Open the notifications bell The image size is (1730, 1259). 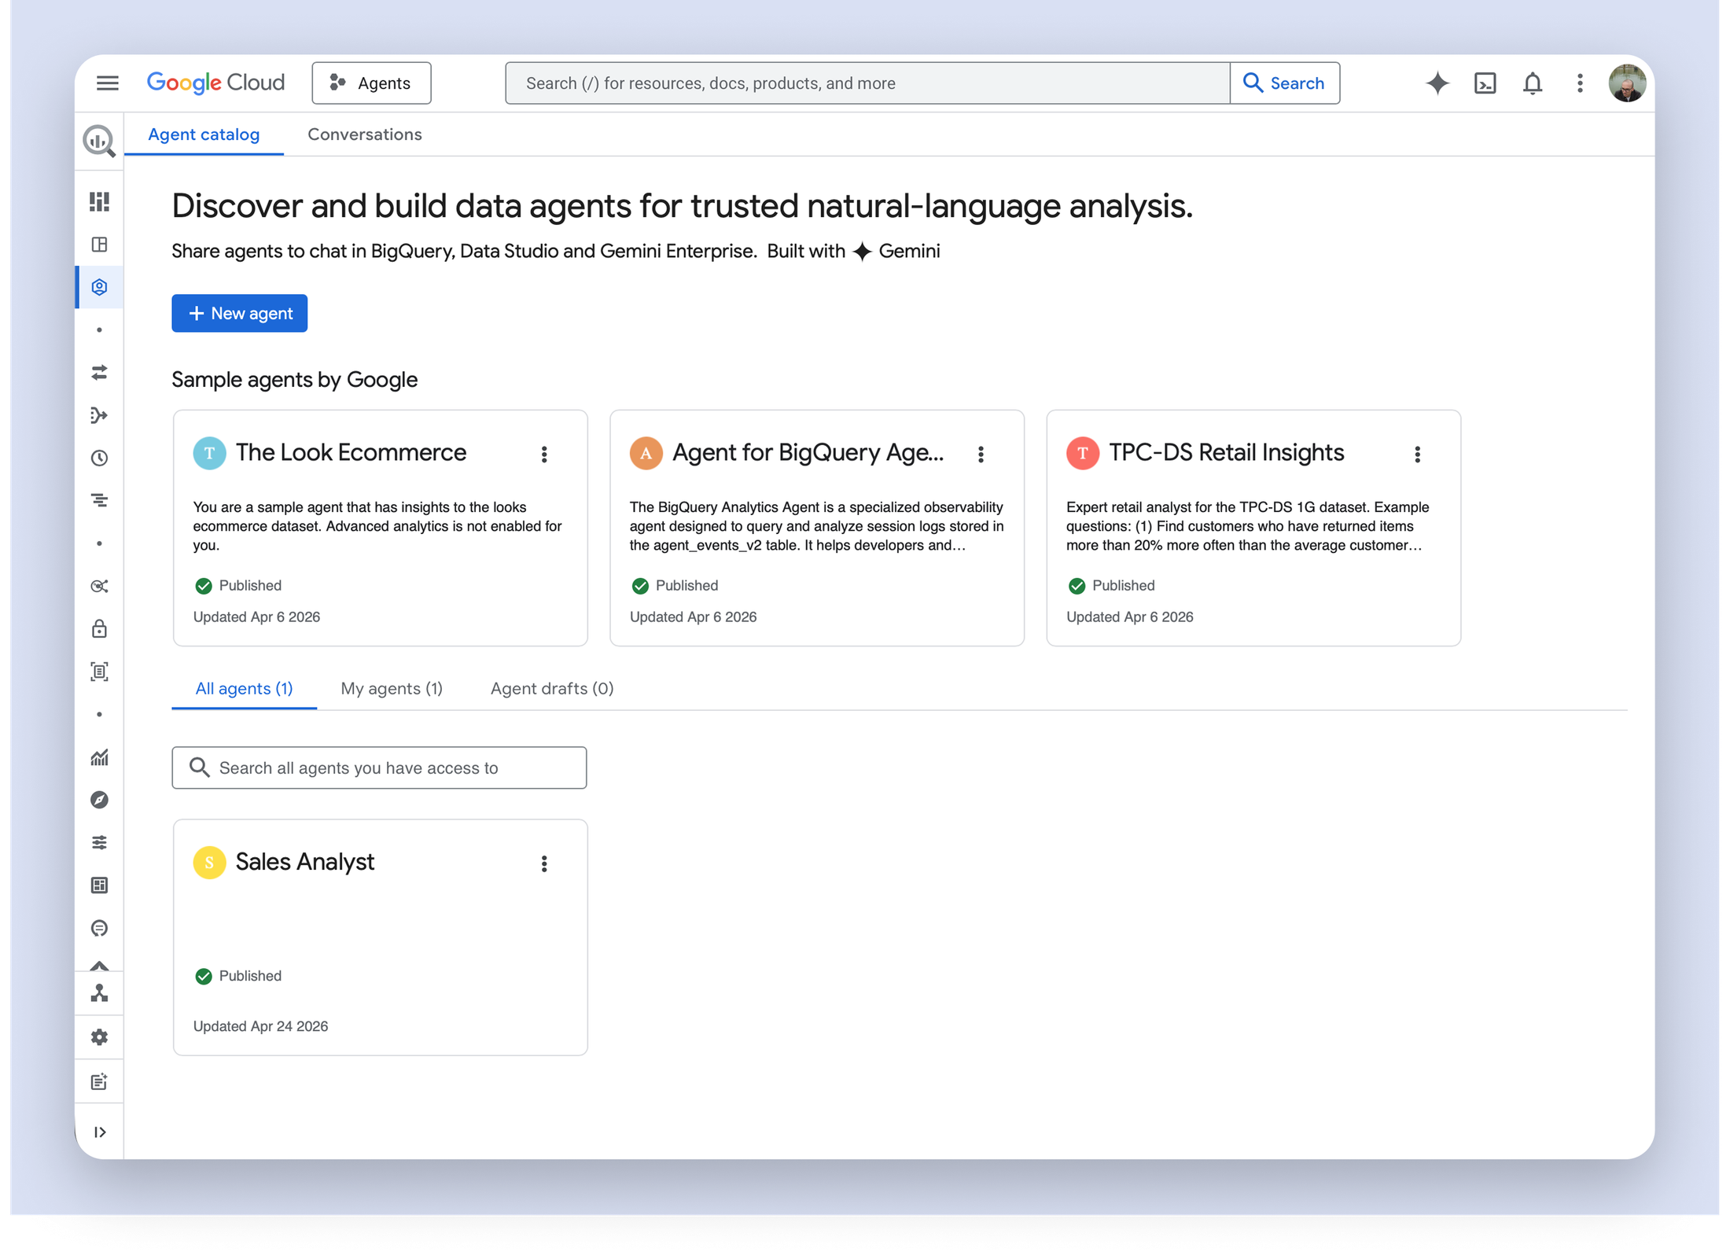(1532, 83)
